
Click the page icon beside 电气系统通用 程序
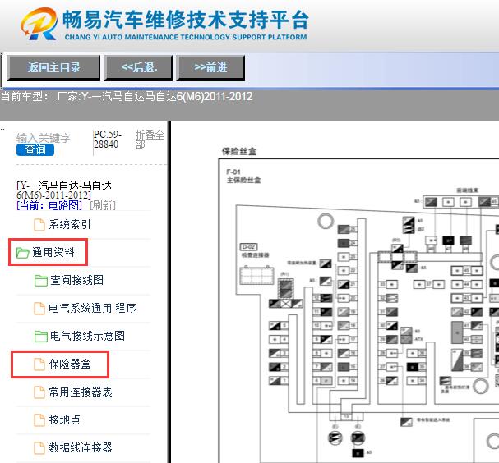pos(39,308)
